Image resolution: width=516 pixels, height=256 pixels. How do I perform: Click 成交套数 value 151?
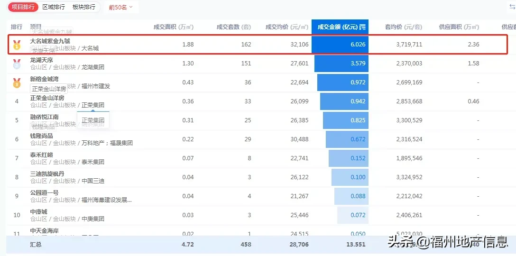click(x=246, y=64)
